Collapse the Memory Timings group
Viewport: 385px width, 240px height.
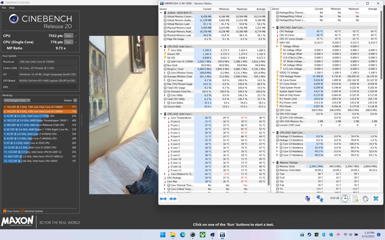click(273, 163)
